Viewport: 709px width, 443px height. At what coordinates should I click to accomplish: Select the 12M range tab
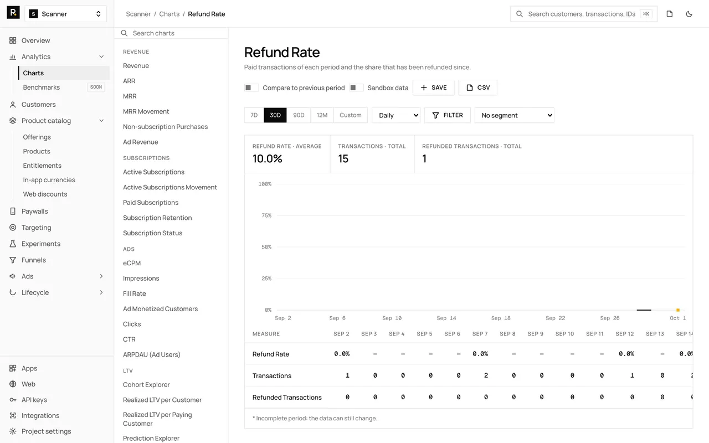click(x=322, y=115)
